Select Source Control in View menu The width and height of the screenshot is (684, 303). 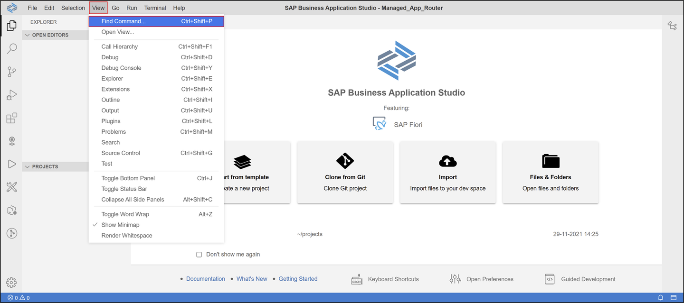[156, 153]
